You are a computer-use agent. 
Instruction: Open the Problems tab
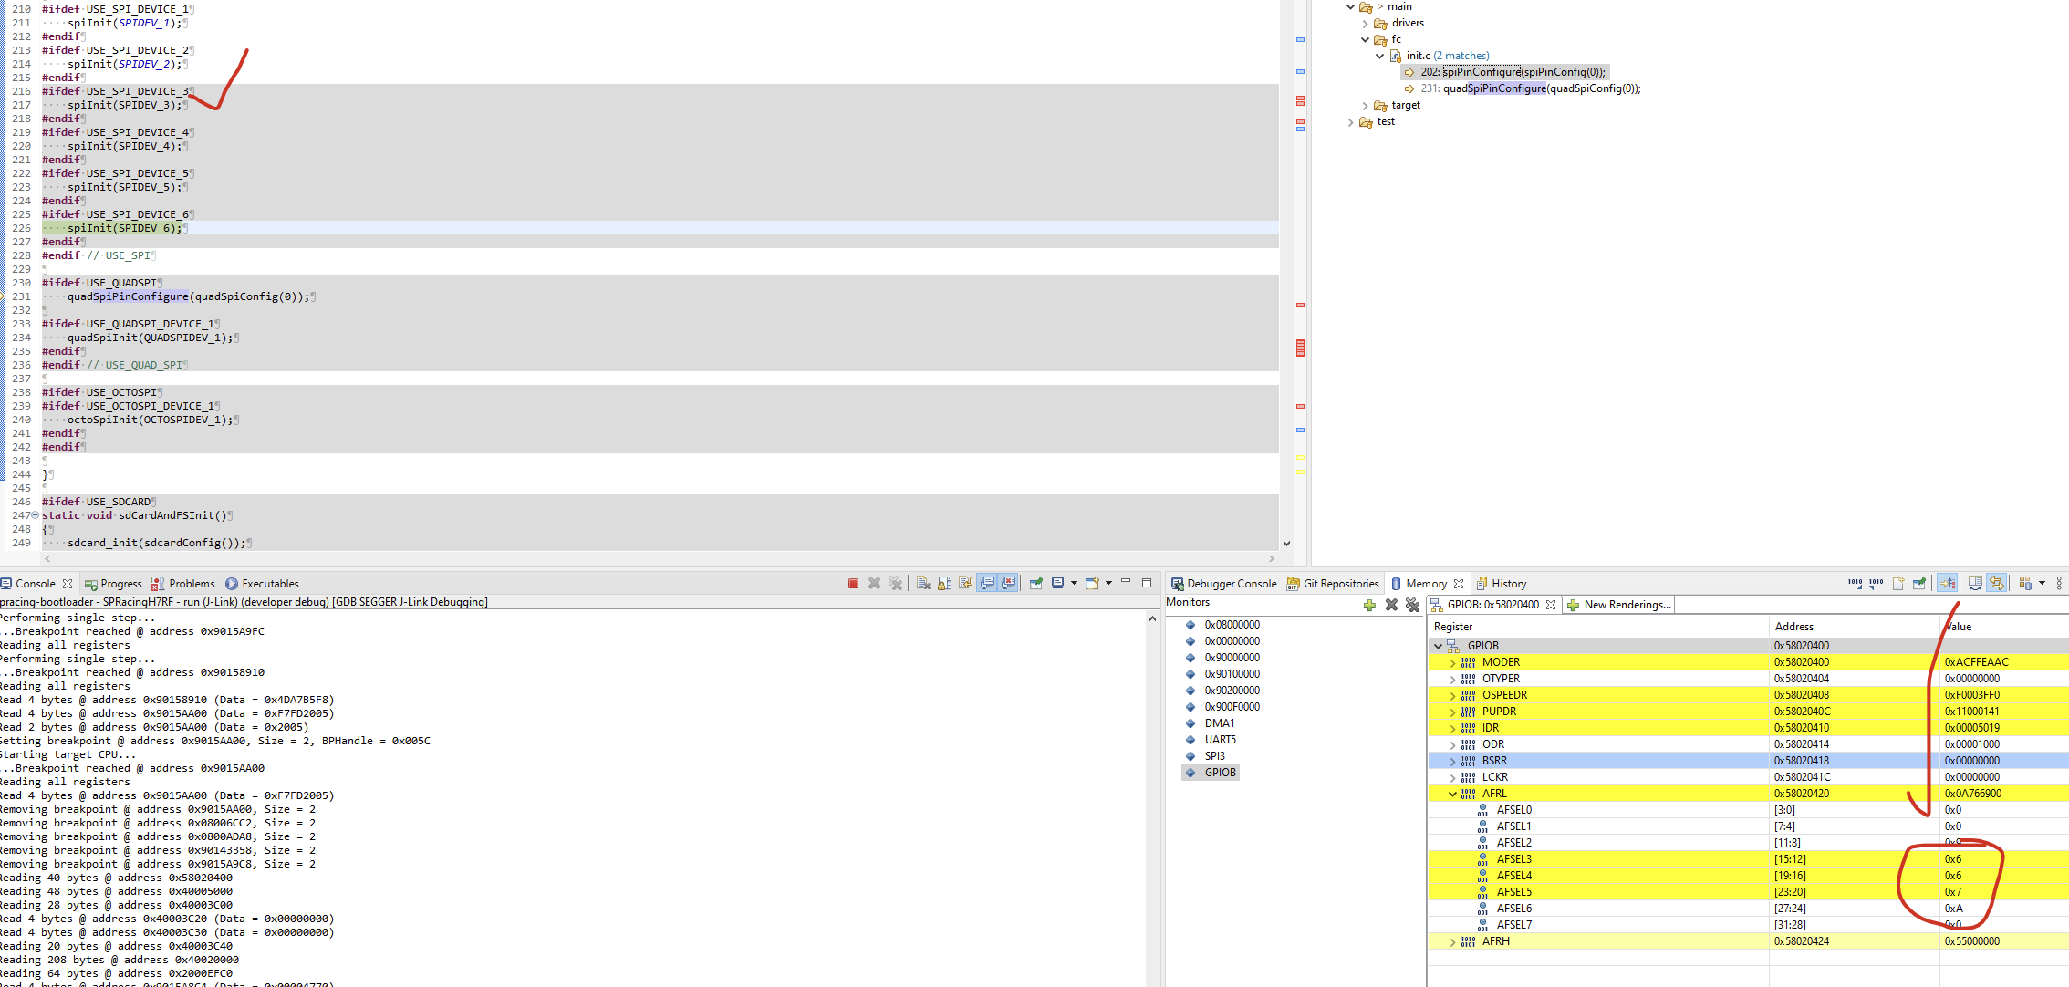click(191, 583)
